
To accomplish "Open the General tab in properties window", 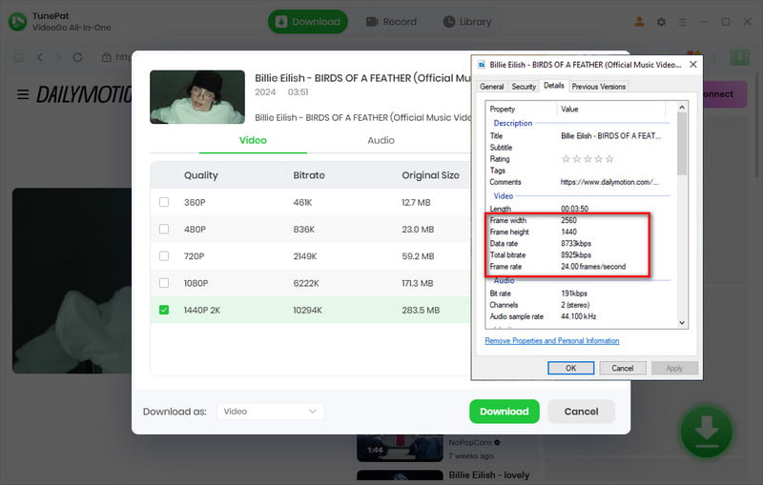I will coord(491,87).
